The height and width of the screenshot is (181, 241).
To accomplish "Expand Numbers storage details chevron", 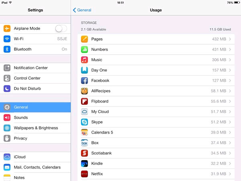I will click(x=230, y=49).
